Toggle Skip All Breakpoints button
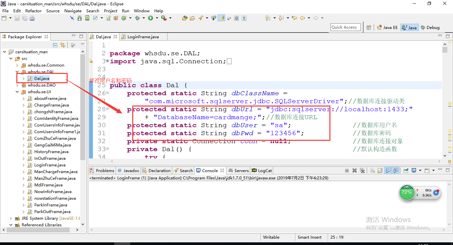Screen dimensions: 453x245 [x=72, y=18]
